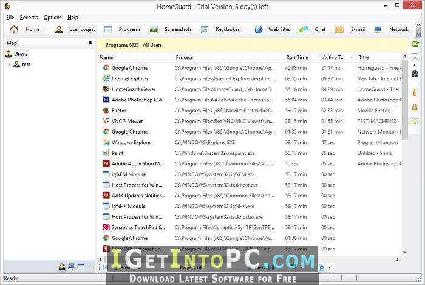
Task: Click the 40:08 min run time cell
Action: point(296,68)
